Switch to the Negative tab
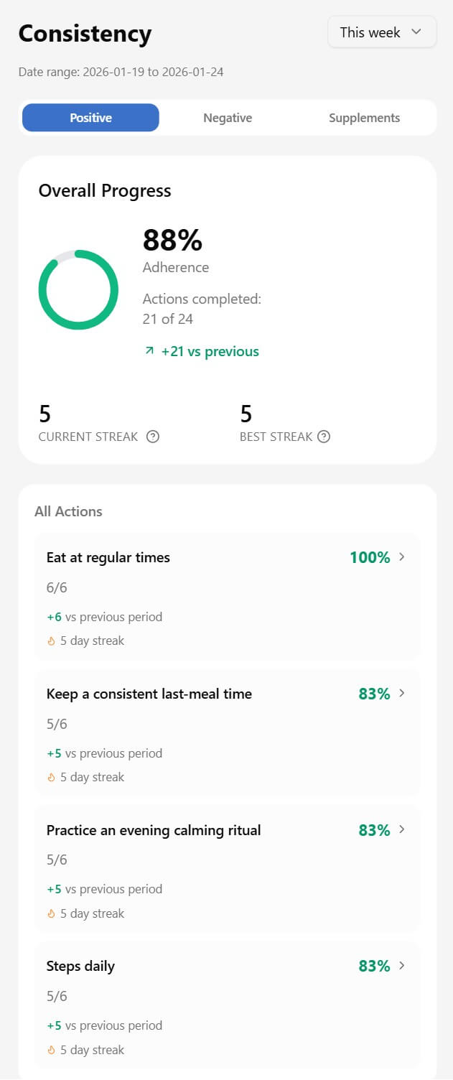Image resolution: width=453 pixels, height=1080 pixels. click(228, 118)
